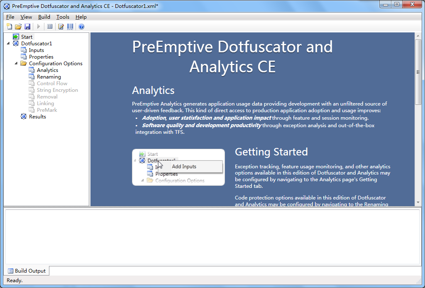The height and width of the screenshot is (288, 425).
Task: Create a new project from the toolbar
Action: point(10,26)
